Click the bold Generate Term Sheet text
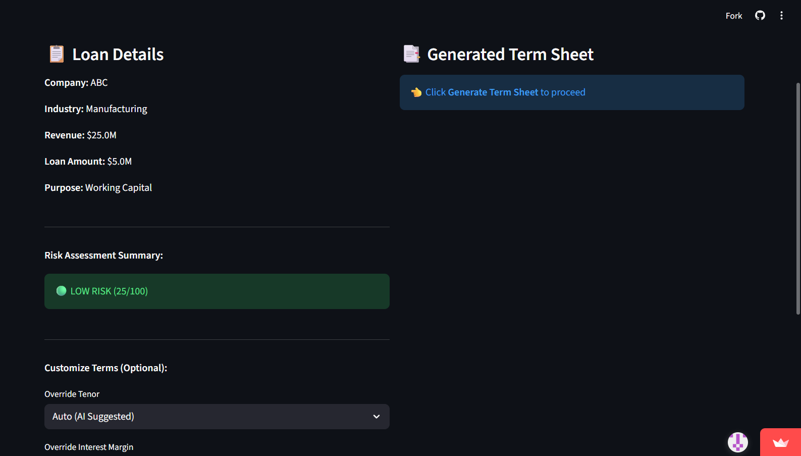 point(493,92)
